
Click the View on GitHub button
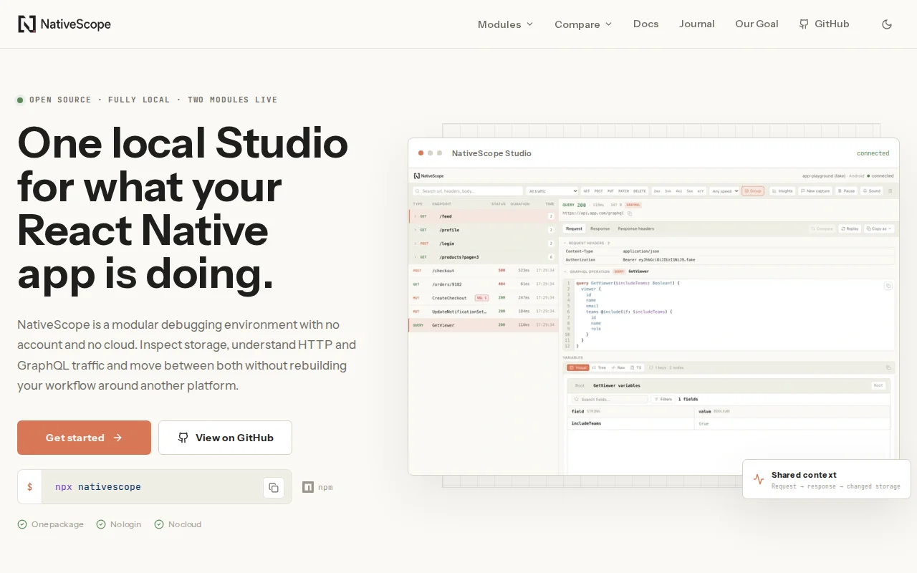pos(225,438)
